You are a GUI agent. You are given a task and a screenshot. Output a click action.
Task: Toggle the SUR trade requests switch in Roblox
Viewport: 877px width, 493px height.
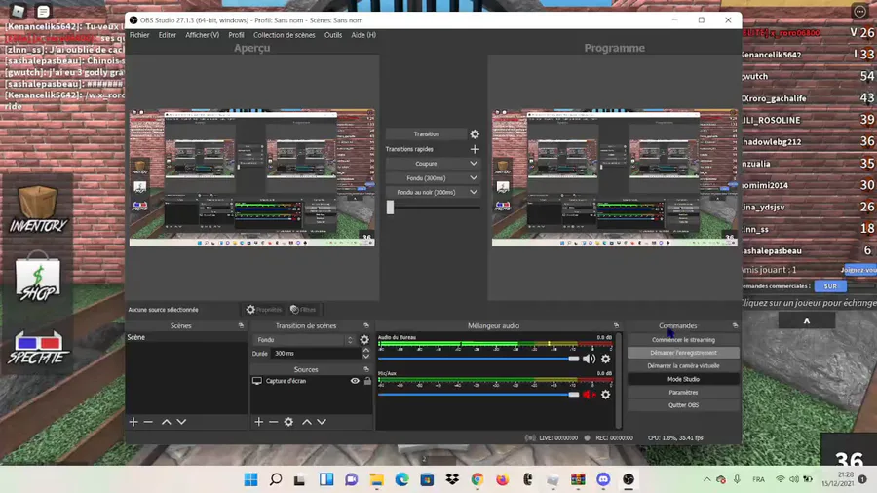[x=830, y=286]
